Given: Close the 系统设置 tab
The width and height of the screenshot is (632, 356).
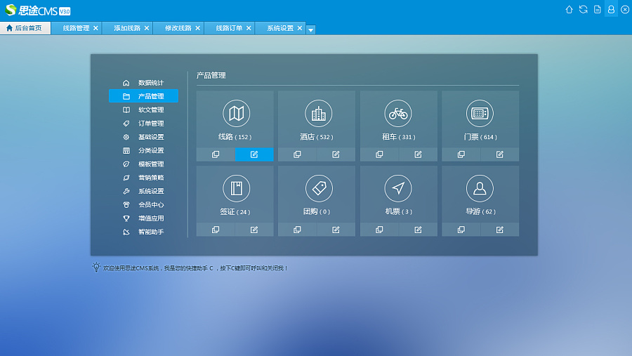Looking at the screenshot, I should [299, 28].
